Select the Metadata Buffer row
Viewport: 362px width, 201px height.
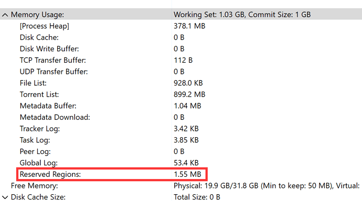[x=181, y=106]
